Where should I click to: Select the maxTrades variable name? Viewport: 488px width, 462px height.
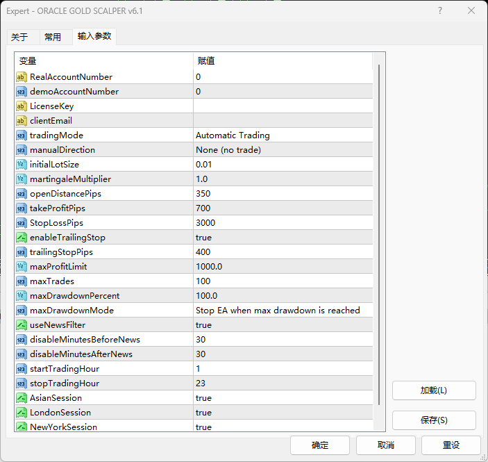pos(52,281)
